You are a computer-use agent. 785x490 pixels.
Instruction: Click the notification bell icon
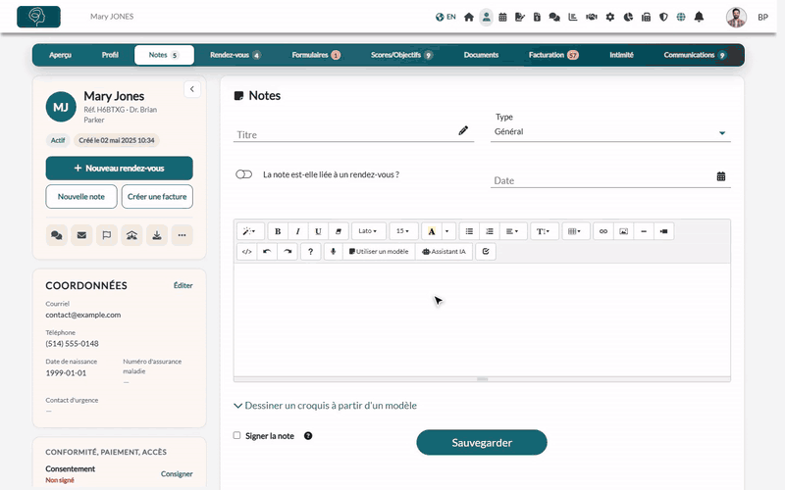pos(699,17)
